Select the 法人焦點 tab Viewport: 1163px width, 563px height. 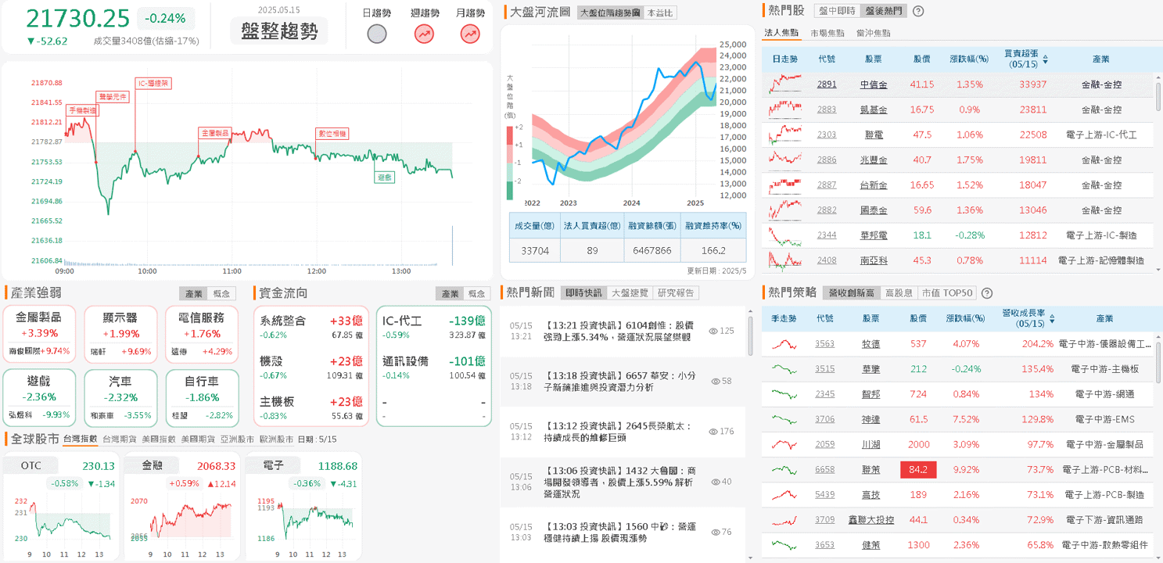click(781, 33)
